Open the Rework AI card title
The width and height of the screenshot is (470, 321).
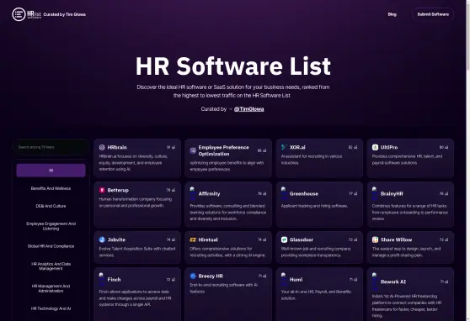(x=393, y=282)
